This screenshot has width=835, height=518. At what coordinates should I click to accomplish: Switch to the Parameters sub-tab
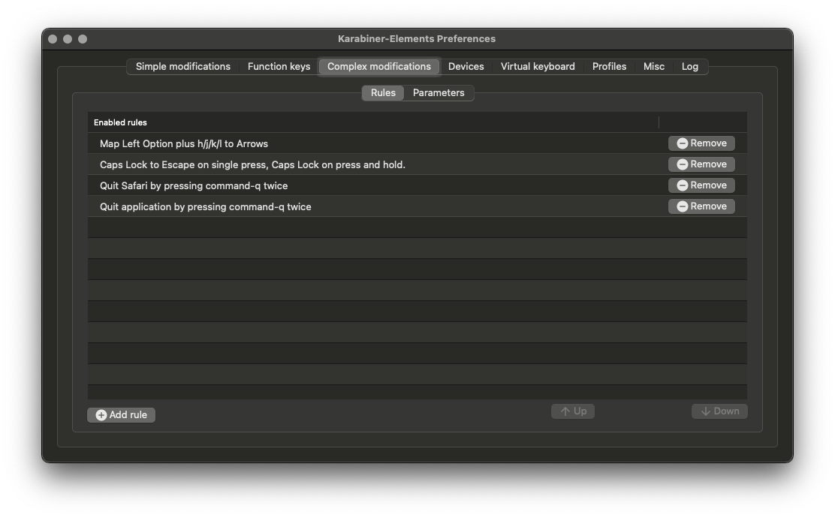coord(439,92)
